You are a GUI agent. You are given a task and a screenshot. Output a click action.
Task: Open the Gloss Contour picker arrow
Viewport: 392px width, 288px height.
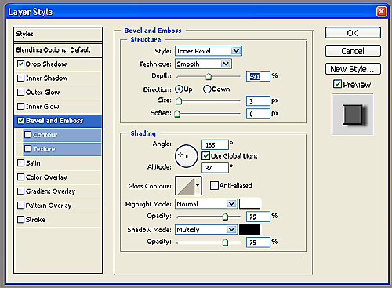click(198, 186)
